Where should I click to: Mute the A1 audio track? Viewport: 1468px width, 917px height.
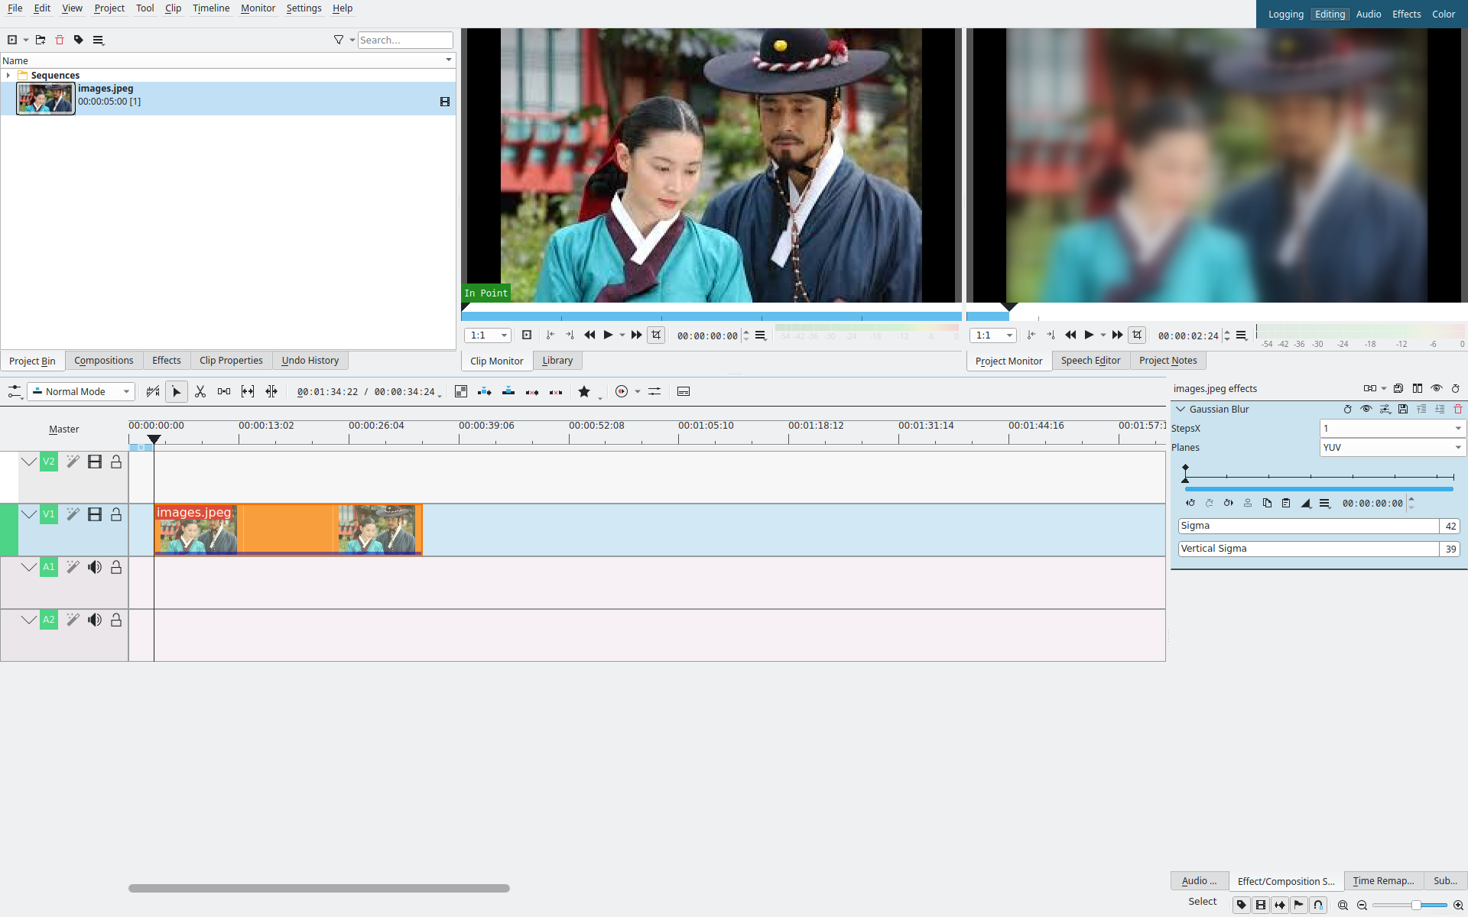click(x=95, y=567)
